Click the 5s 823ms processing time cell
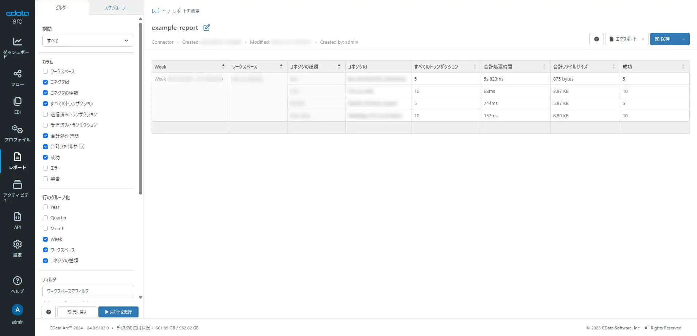 point(516,79)
